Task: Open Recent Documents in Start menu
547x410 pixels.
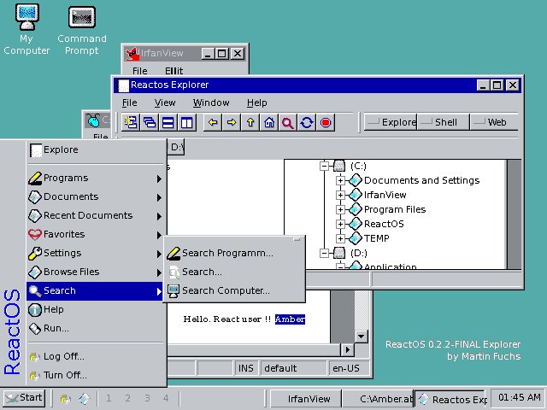Action: coord(95,216)
